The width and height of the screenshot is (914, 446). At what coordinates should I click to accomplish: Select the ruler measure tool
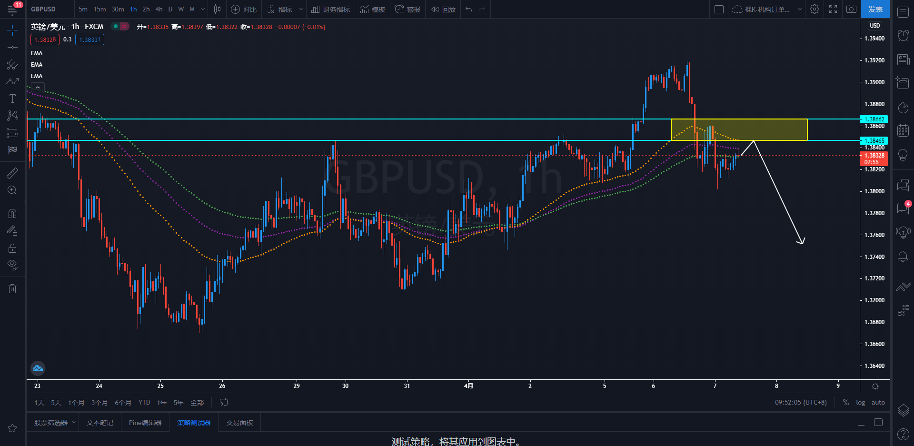12,173
